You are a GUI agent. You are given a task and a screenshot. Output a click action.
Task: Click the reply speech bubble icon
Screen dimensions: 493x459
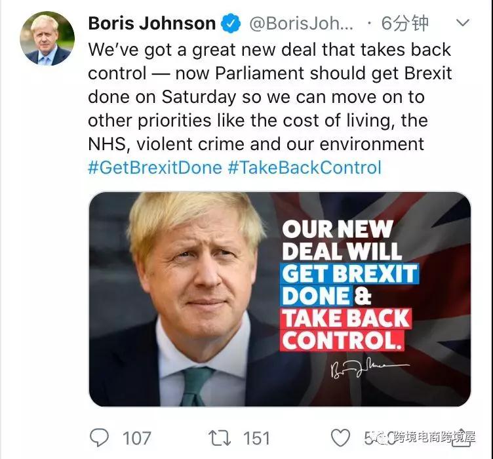100,437
